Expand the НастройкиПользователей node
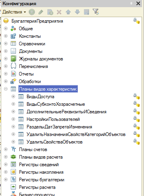The image size is (144, 196). (13, 119)
